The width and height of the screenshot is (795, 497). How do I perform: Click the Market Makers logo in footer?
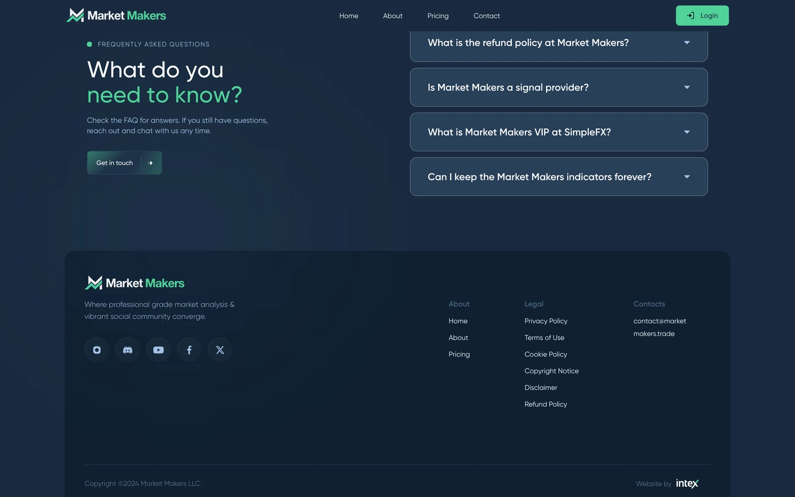[135, 283]
